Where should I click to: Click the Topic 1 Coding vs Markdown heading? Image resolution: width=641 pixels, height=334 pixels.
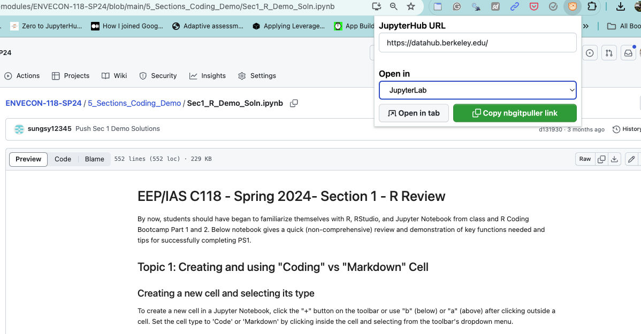point(283,267)
